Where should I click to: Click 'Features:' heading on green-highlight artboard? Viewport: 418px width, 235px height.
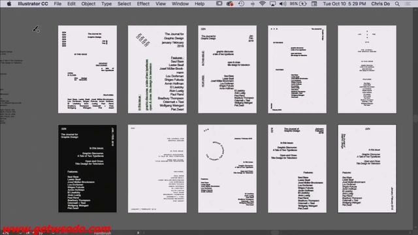click(x=177, y=58)
